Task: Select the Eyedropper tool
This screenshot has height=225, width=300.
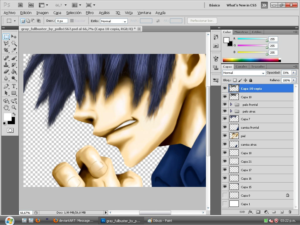Action: coord(14,50)
